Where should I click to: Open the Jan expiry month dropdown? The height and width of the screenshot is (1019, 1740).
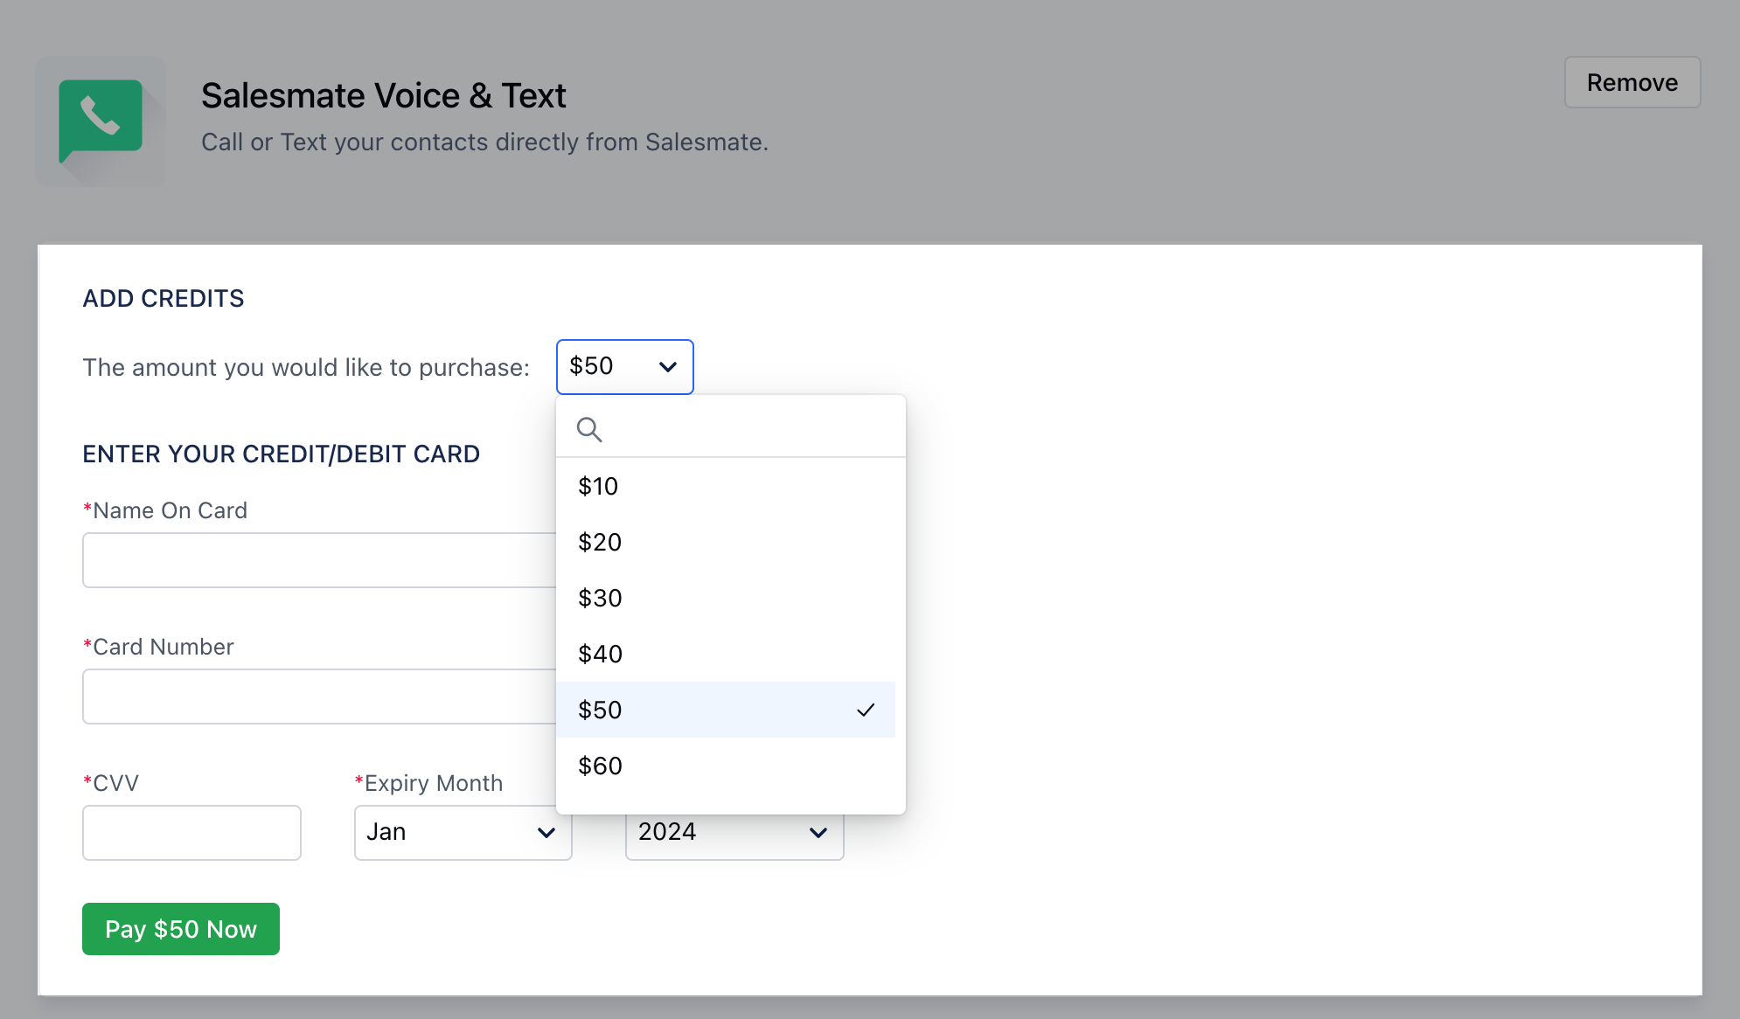pyautogui.click(x=462, y=833)
